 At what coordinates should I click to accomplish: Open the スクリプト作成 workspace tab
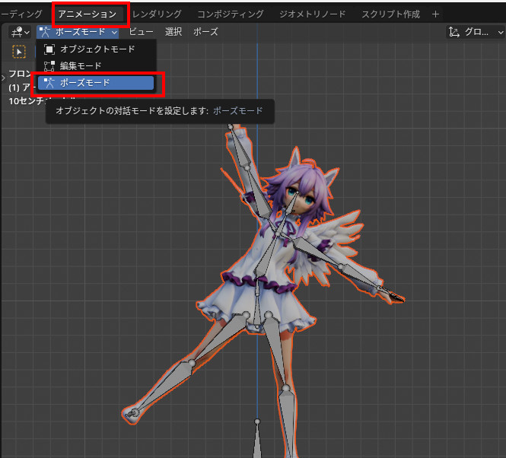(390, 14)
